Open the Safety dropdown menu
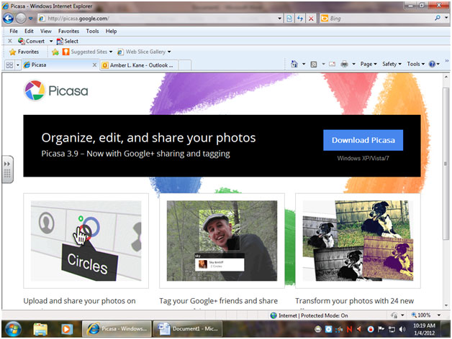 click(392, 64)
